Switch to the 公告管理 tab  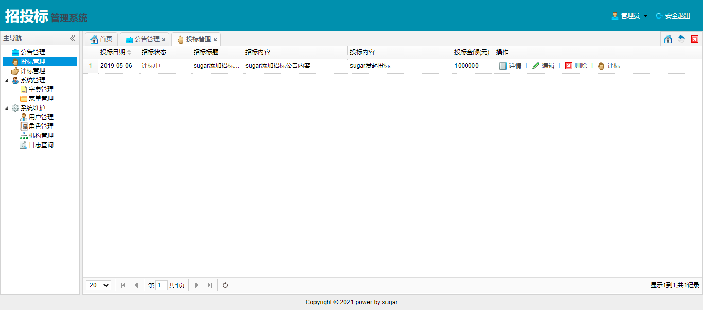144,39
